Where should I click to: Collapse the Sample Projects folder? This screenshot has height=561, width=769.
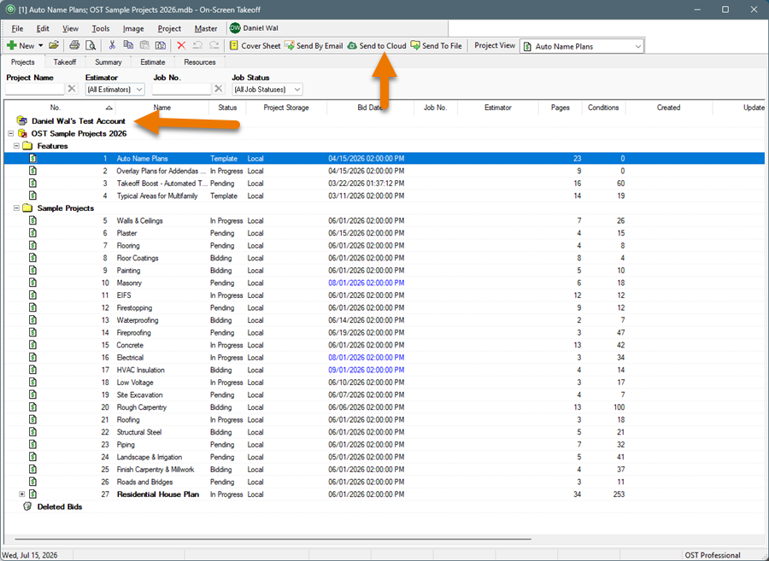[x=17, y=208]
